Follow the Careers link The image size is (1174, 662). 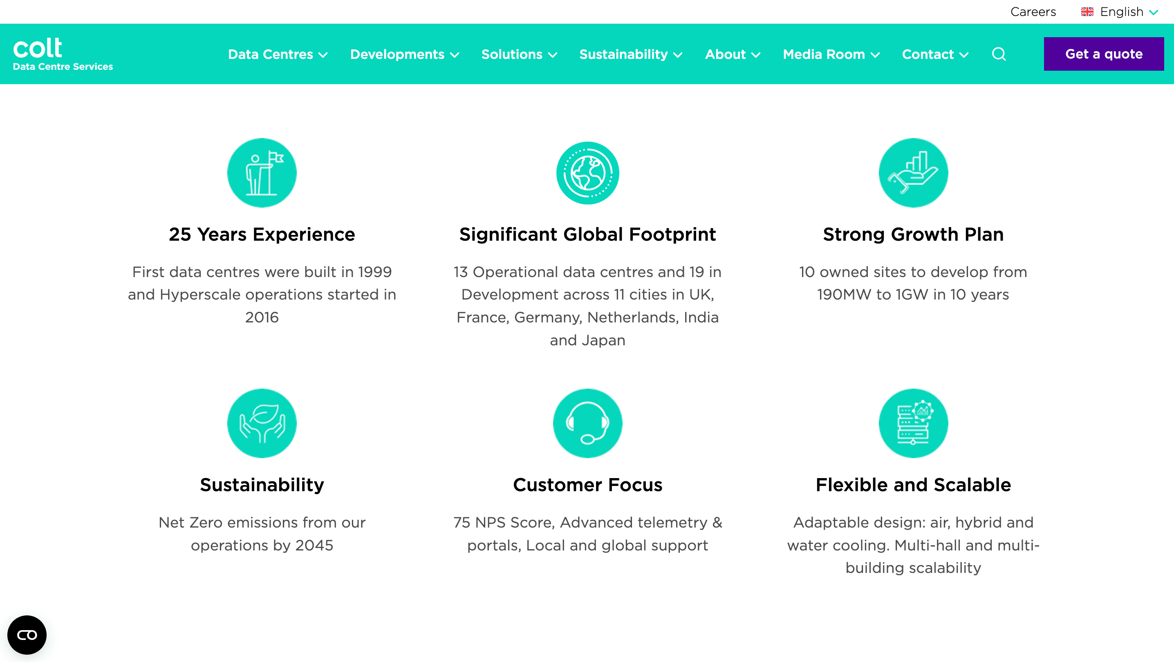point(1033,12)
